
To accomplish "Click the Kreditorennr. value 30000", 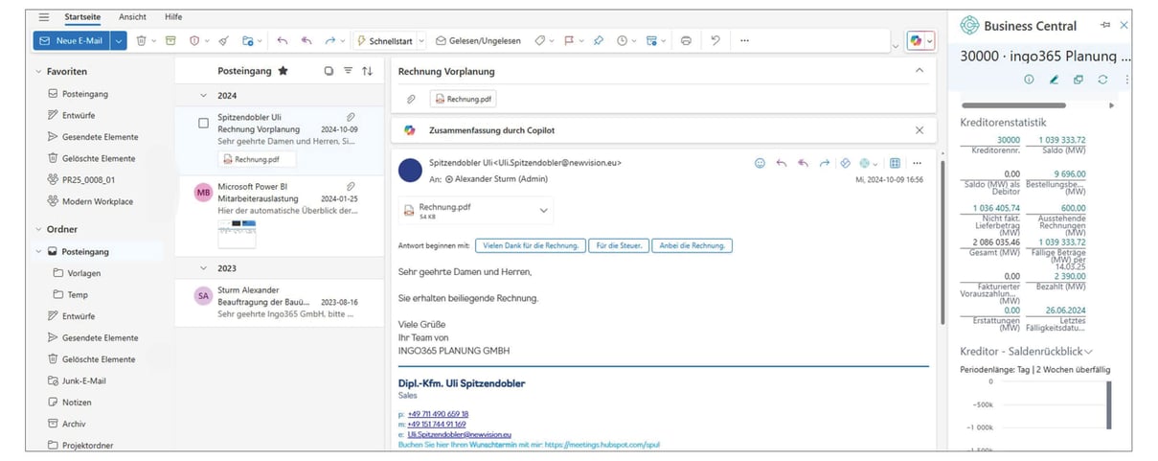I will pos(1009,140).
